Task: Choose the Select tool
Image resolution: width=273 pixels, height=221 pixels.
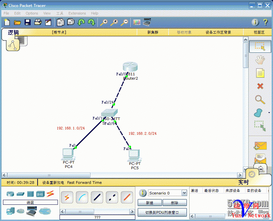Action: tap(260, 46)
